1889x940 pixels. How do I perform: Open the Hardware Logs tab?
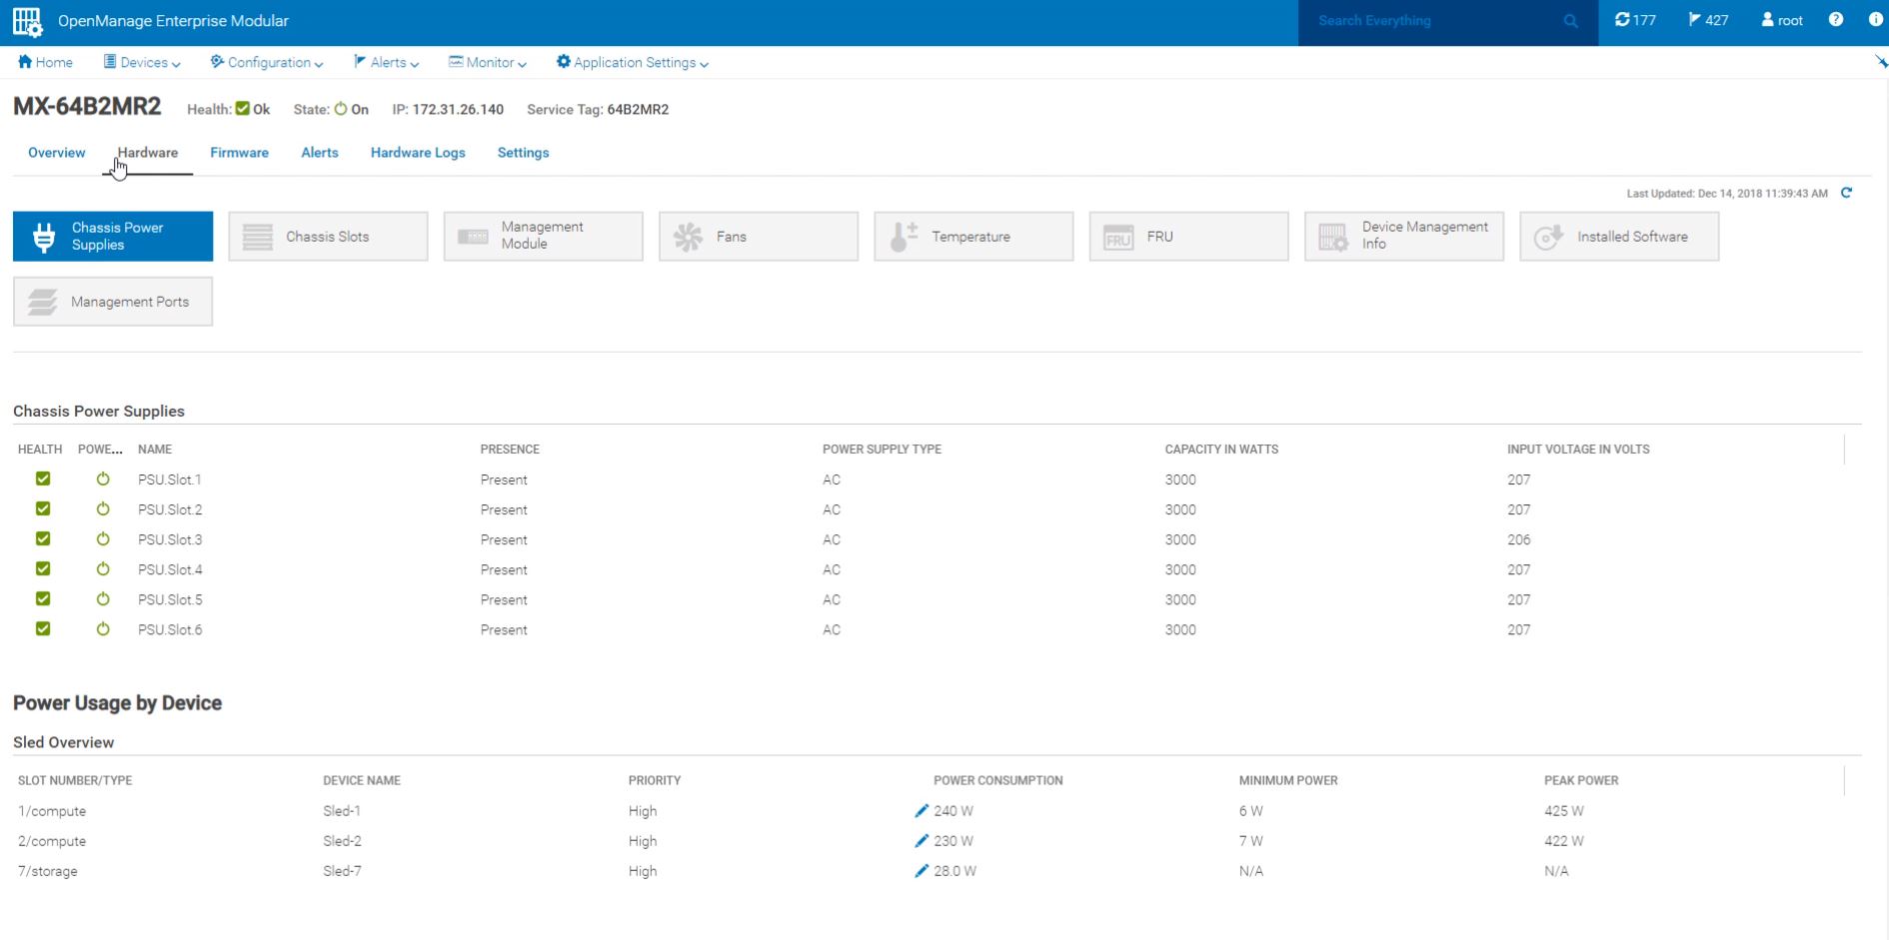tap(418, 153)
